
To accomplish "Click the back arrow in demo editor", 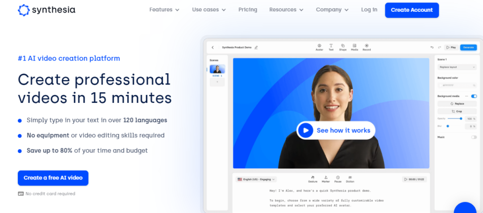I will point(213,48).
